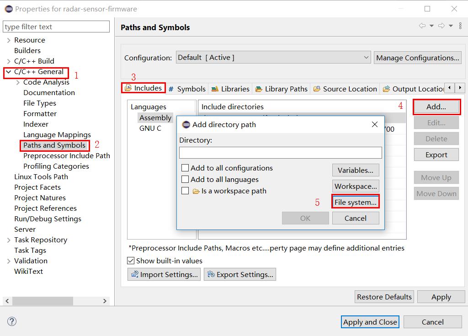Select Preprocessor Include Path in the sidebar
The height and width of the screenshot is (336, 468).
pos(67,155)
